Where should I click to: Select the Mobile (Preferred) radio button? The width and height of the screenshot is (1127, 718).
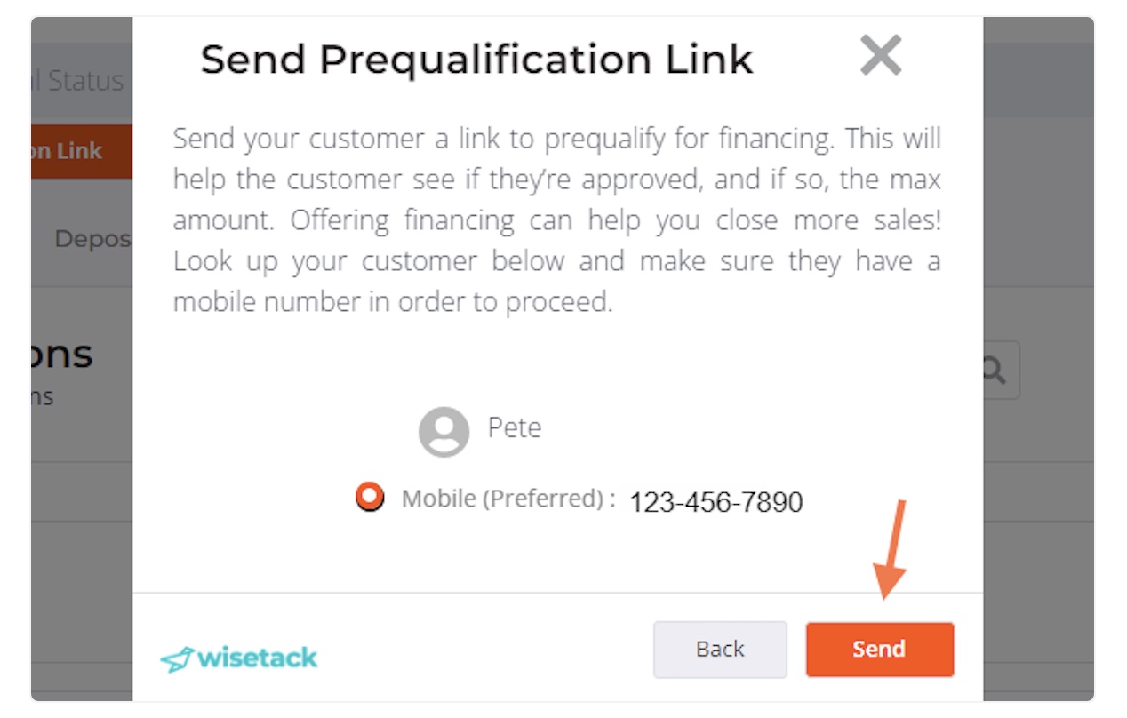(370, 497)
